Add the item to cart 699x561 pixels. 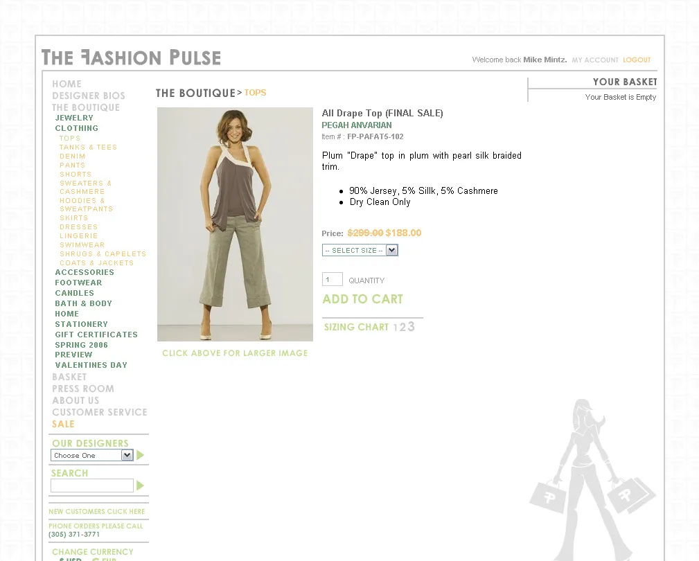(x=362, y=299)
